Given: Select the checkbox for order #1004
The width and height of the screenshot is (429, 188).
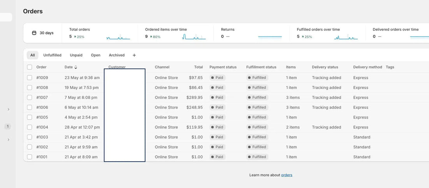Looking at the screenshot, I should click(x=30, y=127).
